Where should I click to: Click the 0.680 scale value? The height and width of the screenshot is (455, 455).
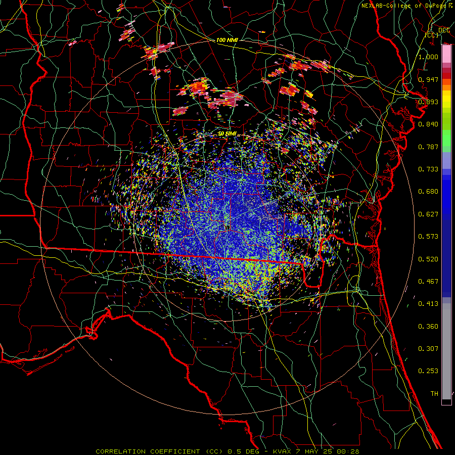[x=428, y=192]
